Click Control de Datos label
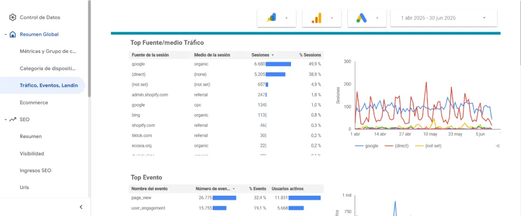Screen dimensions: 521x216 tap(40, 17)
